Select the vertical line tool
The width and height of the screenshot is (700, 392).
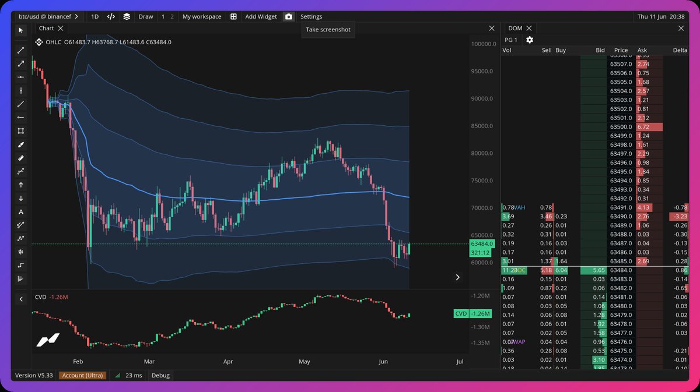point(21,90)
